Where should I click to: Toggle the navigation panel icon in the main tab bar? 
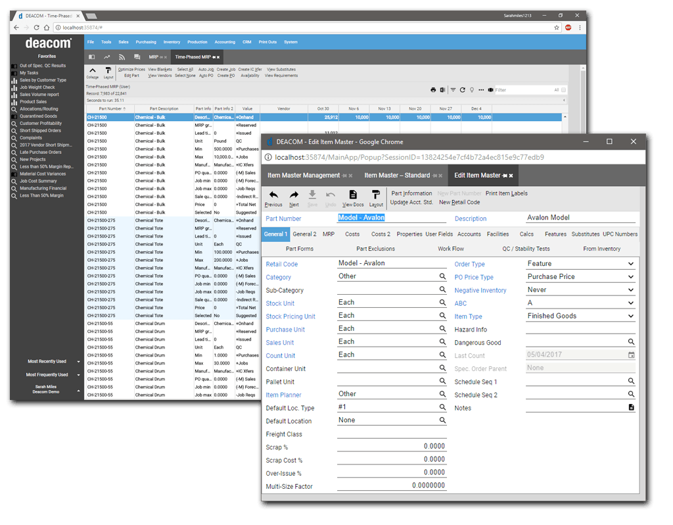pyautogui.click(x=92, y=57)
